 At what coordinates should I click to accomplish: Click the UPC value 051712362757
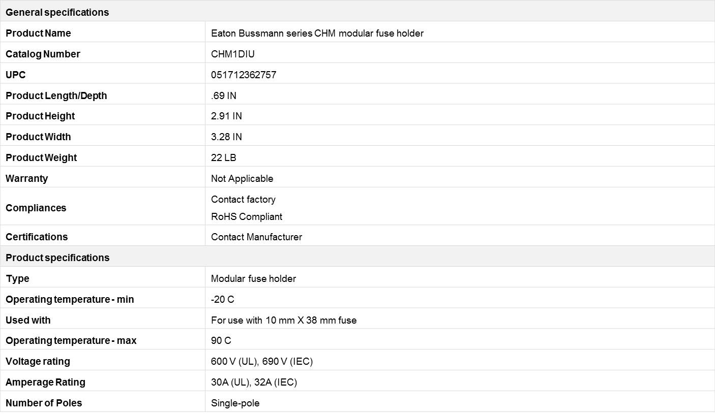[244, 75]
